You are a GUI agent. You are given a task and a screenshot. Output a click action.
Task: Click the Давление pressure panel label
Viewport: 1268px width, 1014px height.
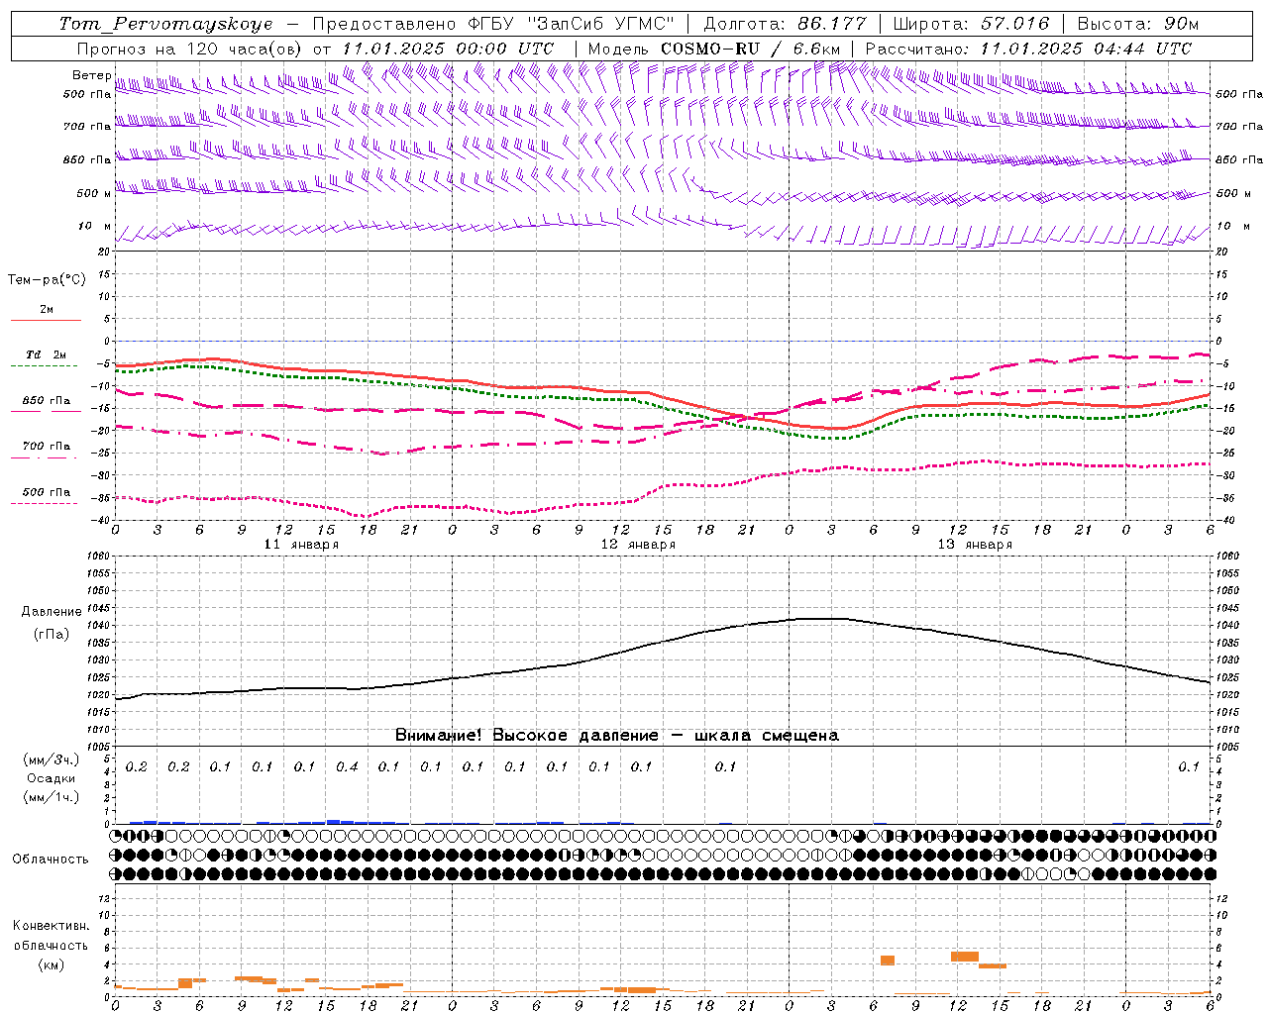[52, 612]
